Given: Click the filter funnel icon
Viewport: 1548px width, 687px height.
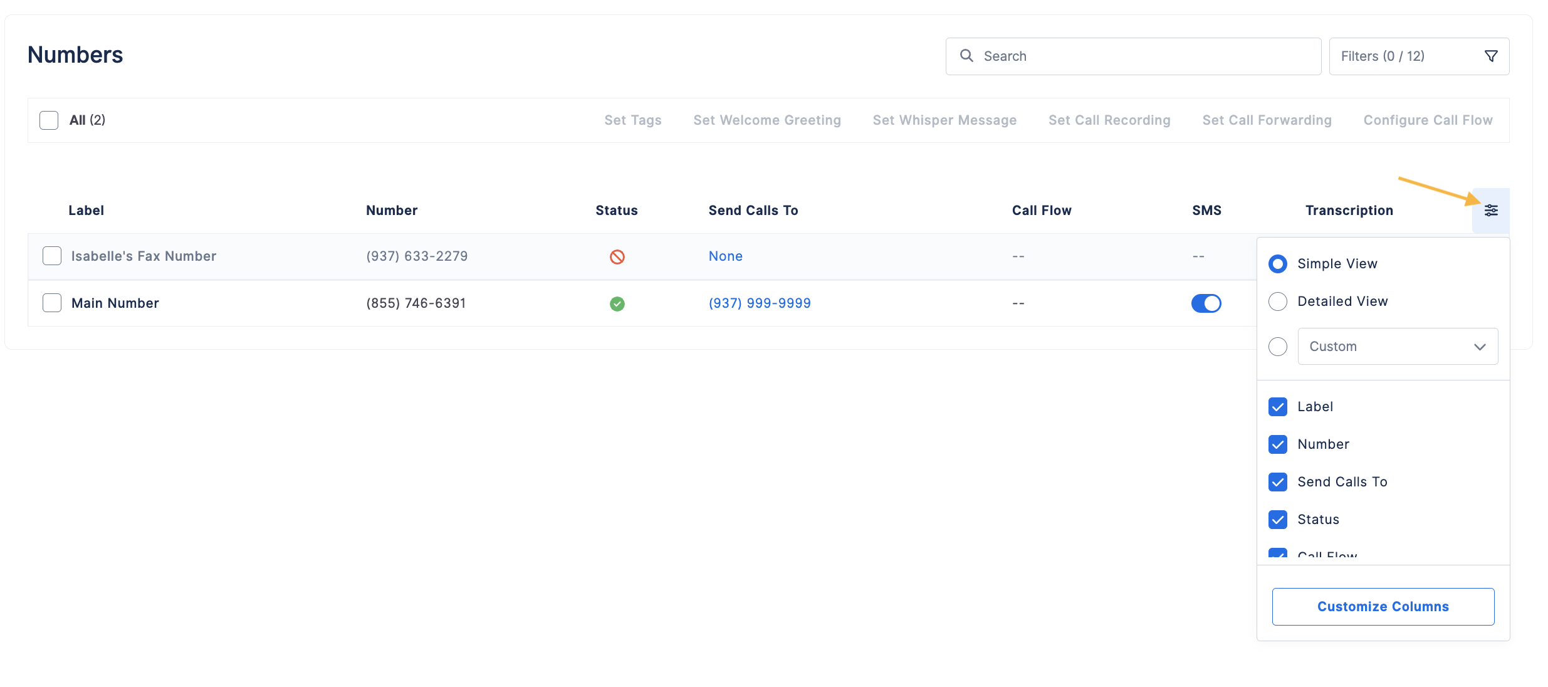Looking at the screenshot, I should (1491, 56).
